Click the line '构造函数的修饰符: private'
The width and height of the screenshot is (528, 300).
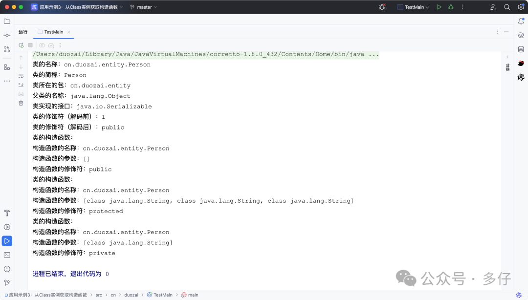pos(74,253)
